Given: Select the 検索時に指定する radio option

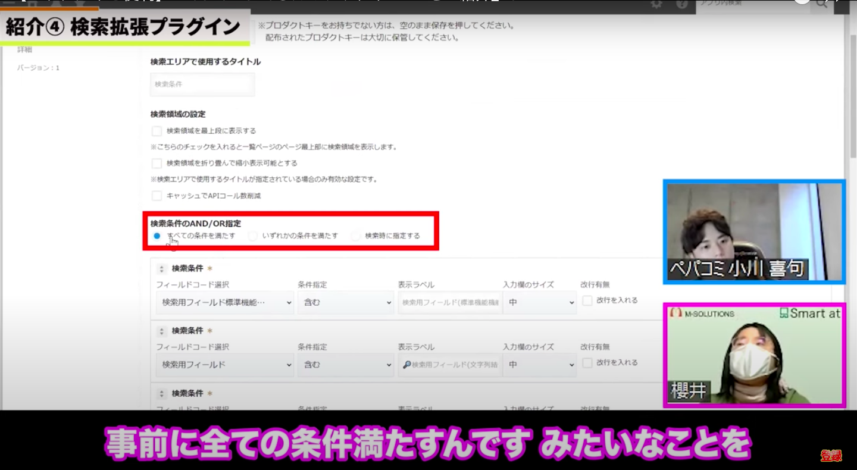Looking at the screenshot, I should coord(356,236).
